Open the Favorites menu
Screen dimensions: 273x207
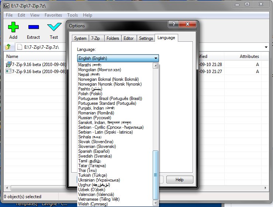(53, 15)
